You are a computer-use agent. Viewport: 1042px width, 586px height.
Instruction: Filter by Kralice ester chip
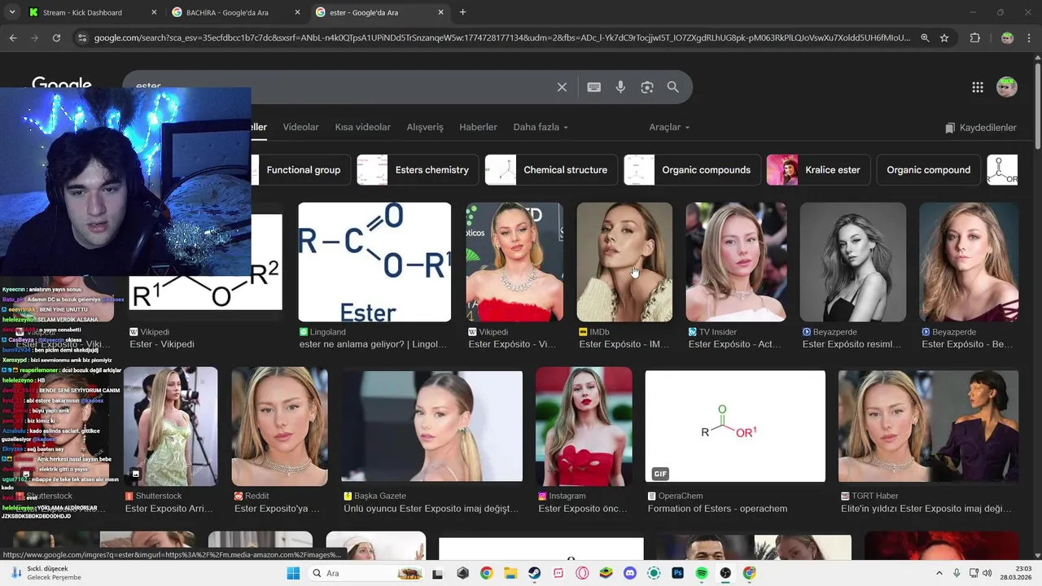(819, 170)
